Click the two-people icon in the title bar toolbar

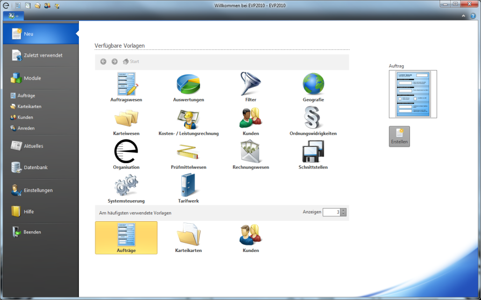pyautogui.click(x=47, y=5)
